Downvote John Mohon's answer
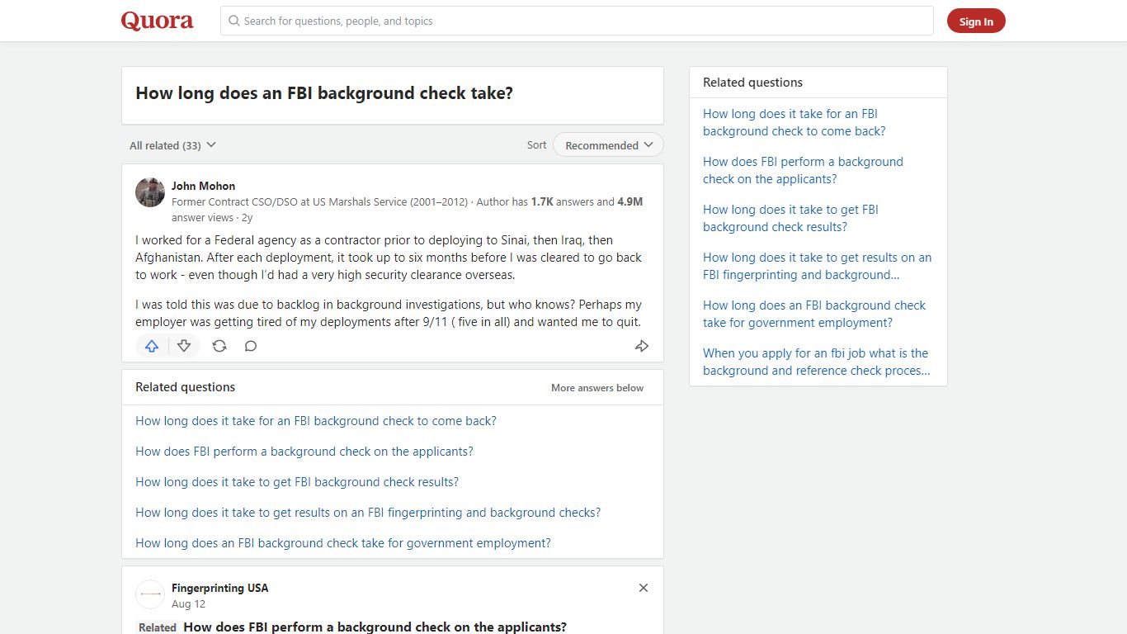 click(184, 346)
